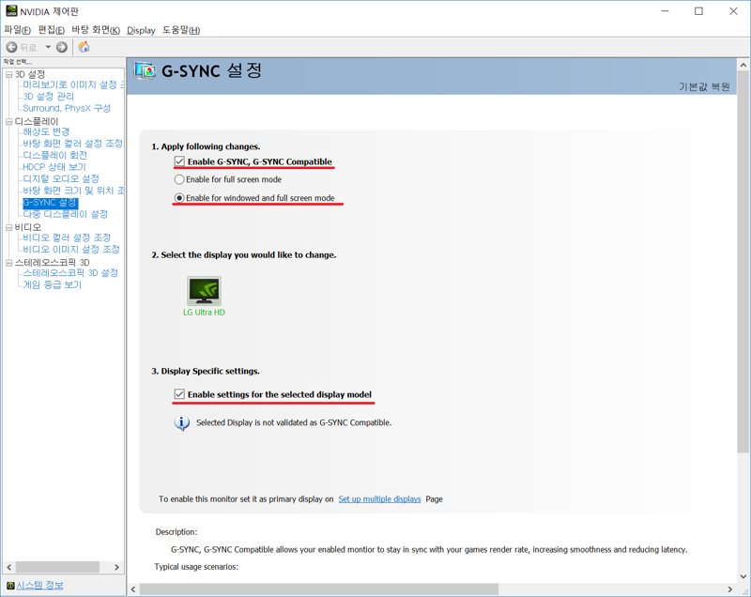Select Enable for full screen mode
751x597 pixels.
[x=179, y=179]
